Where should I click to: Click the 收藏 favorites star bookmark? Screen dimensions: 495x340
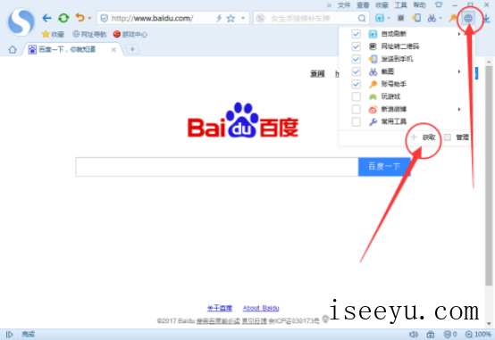tap(53, 34)
